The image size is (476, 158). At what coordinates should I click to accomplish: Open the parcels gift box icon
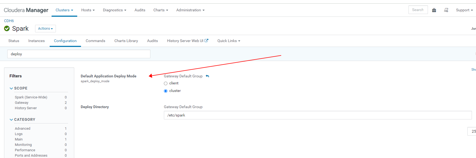434,10
